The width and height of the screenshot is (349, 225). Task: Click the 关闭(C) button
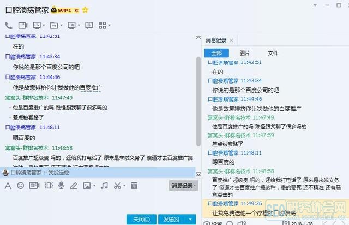pyautogui.click(x=141, y=220)
